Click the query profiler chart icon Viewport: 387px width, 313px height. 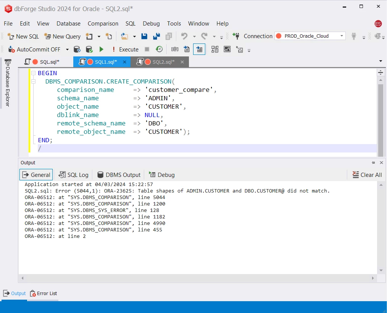(x=227, y=50)
